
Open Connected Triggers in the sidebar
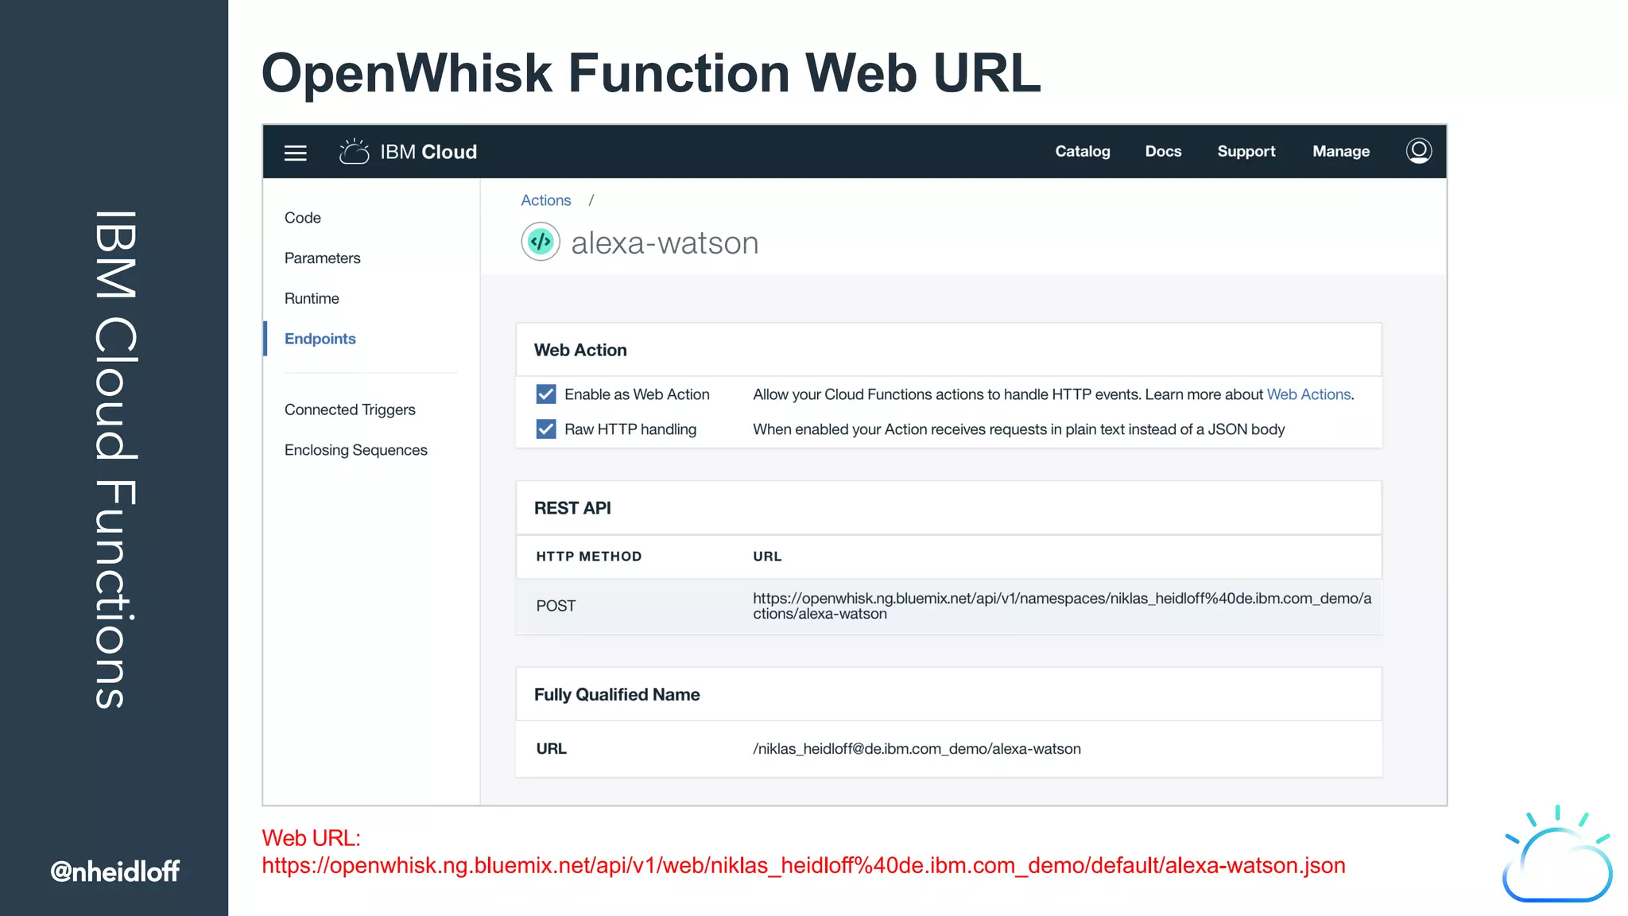click(x=350, y=409)
